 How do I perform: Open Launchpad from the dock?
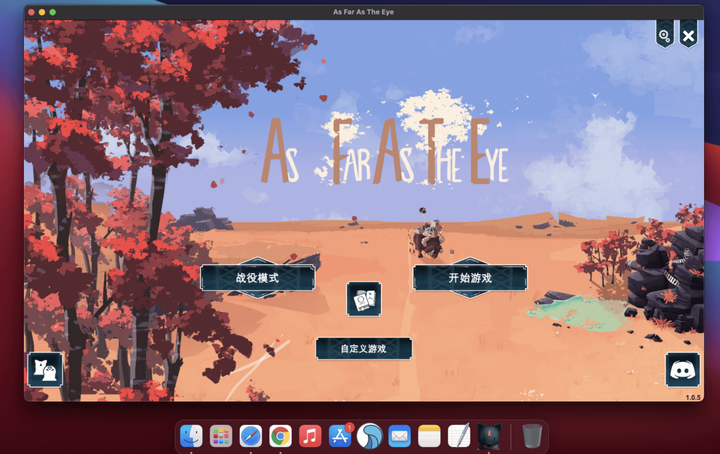click(x=221, y=436)
